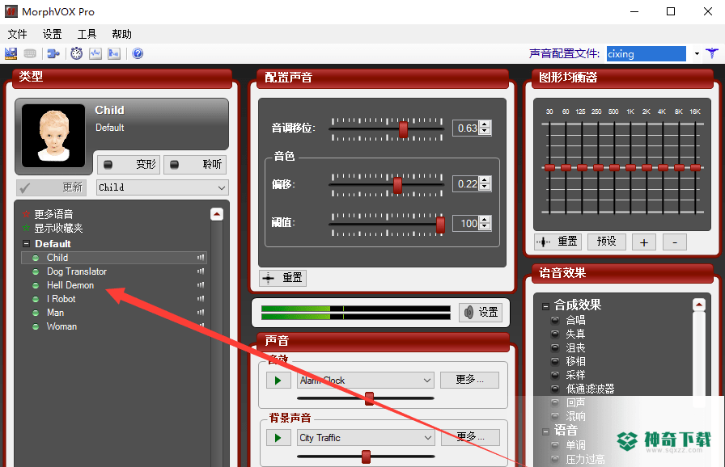
Task: Open the 声音配置文件 dropdown arrow
Action: pos(697,53)
